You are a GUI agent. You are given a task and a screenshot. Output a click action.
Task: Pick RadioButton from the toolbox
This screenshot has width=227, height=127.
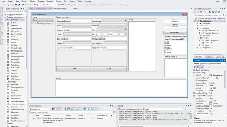16,65
